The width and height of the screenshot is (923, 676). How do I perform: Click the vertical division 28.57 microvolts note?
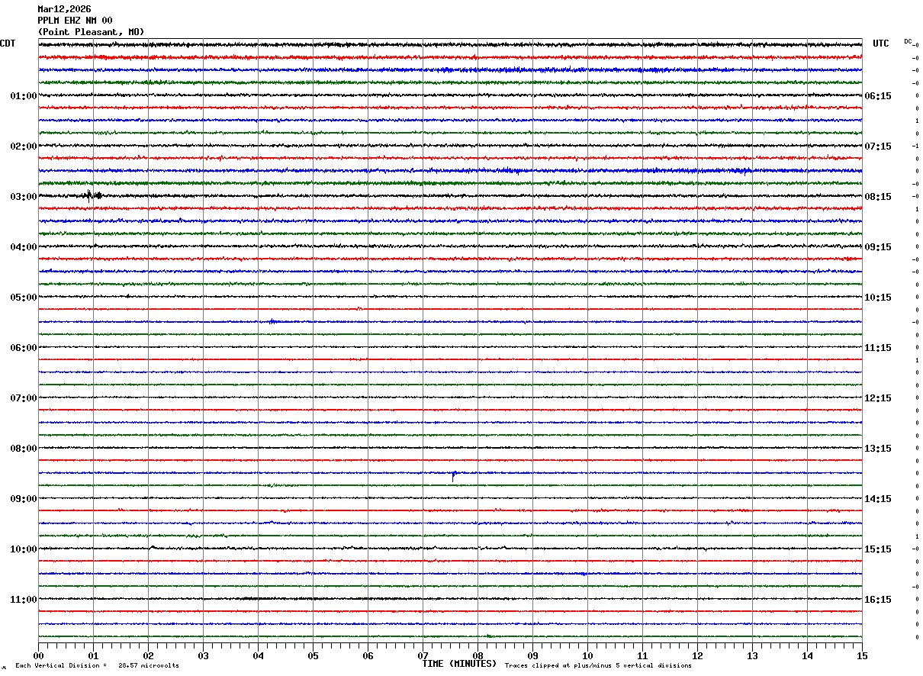pos(98,666)
